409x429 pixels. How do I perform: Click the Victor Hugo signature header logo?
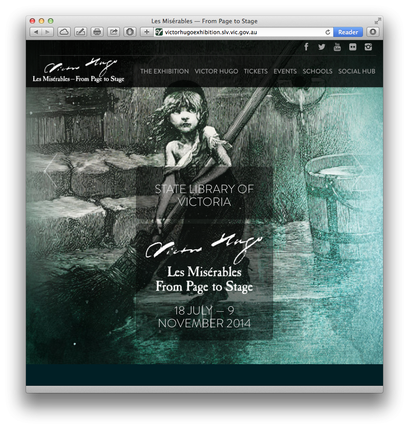[81, 67]
